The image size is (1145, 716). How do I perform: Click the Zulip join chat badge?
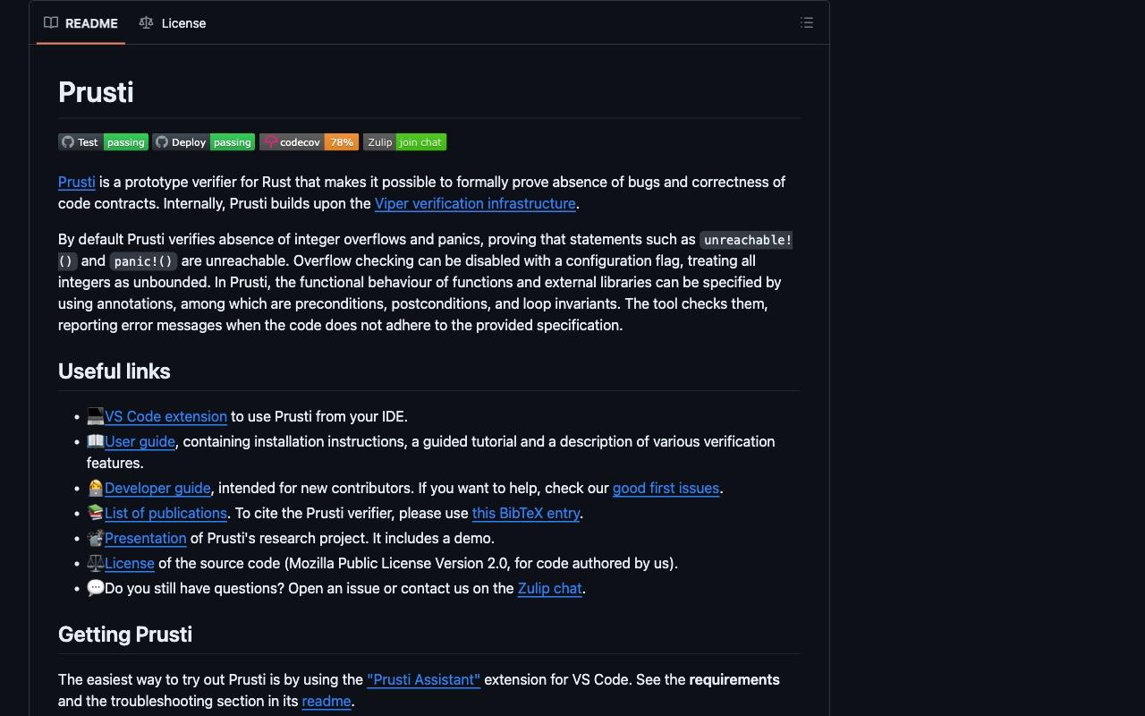tap(404, 142)
